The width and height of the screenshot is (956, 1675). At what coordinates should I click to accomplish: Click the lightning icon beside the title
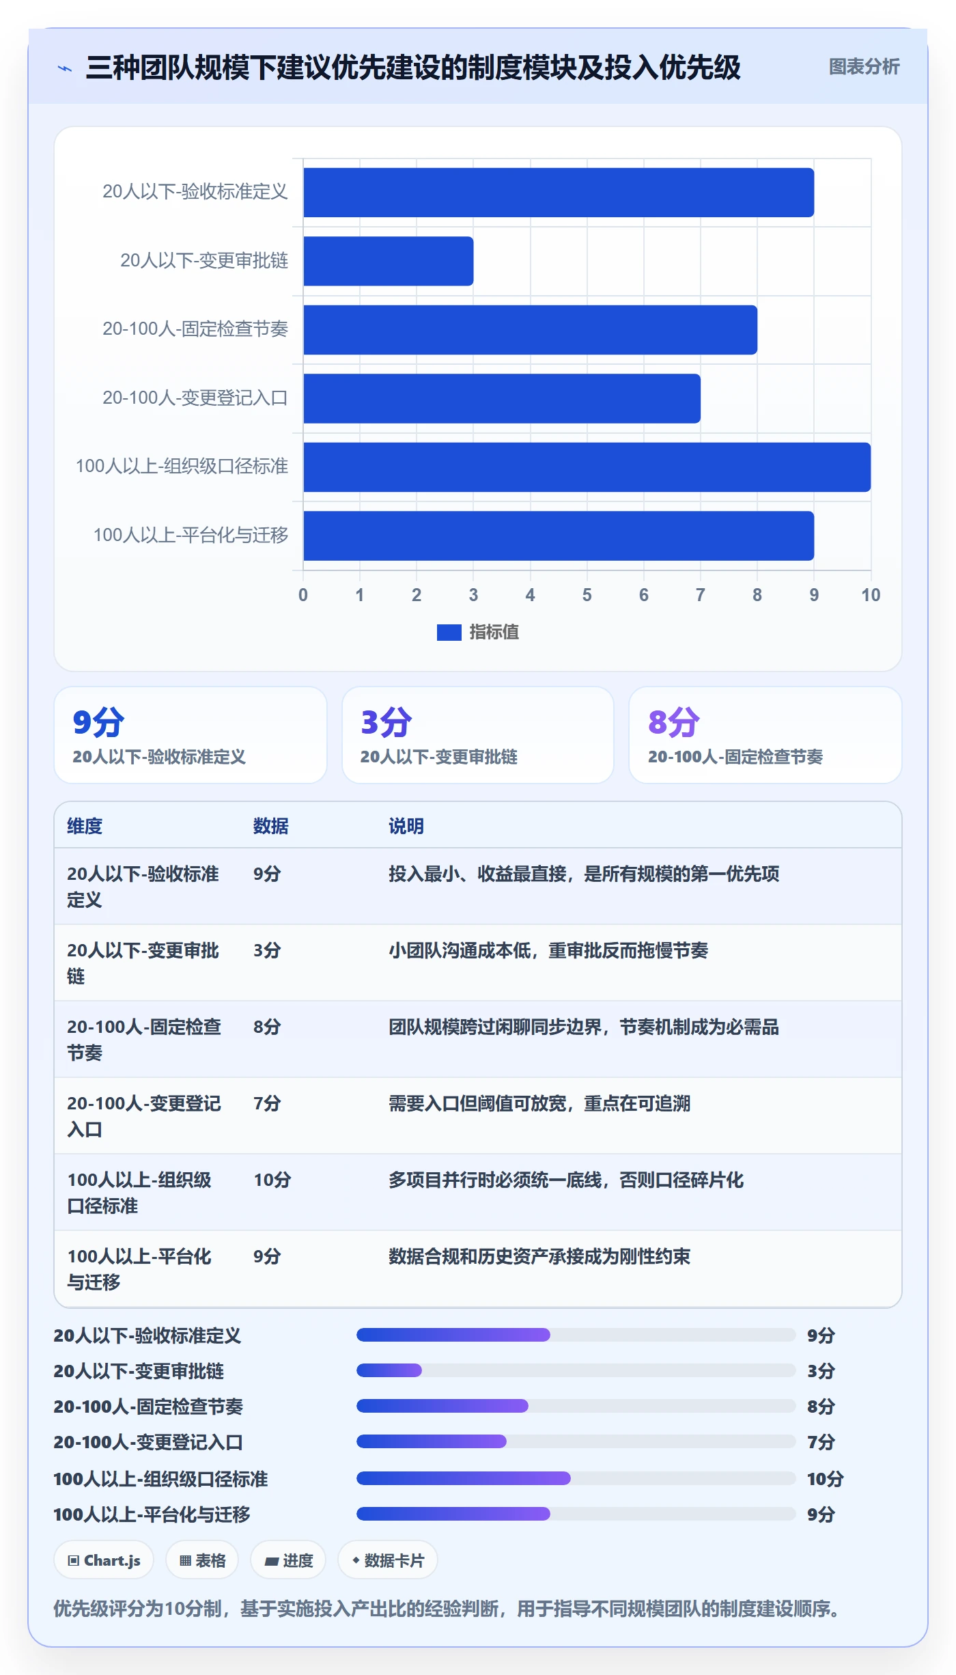click(65, 68)
